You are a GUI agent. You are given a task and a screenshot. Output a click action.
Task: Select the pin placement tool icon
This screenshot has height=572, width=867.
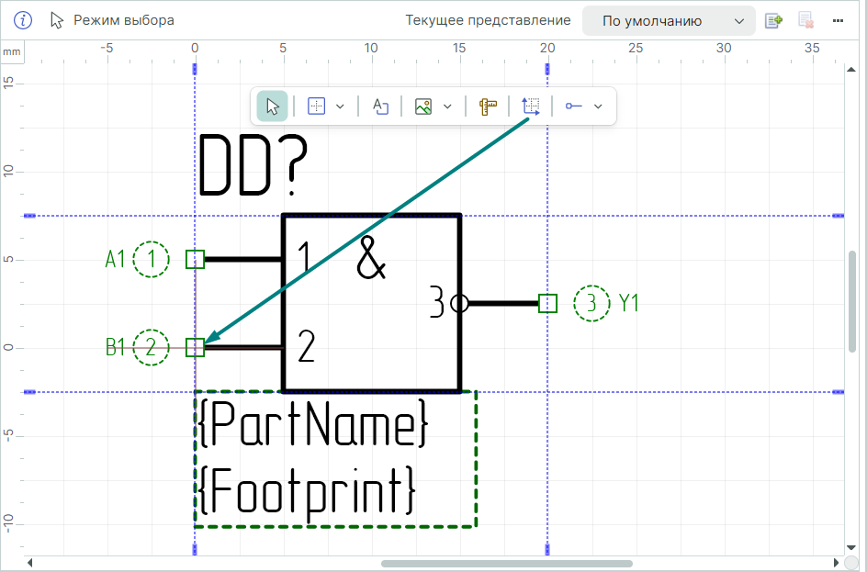574,107
